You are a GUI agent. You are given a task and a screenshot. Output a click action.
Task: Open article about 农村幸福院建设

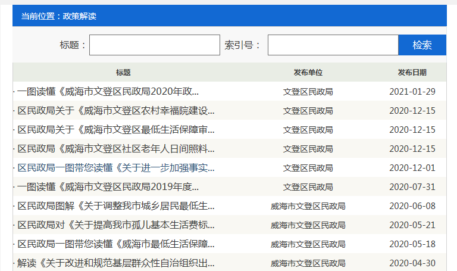[x=116, y=111]
